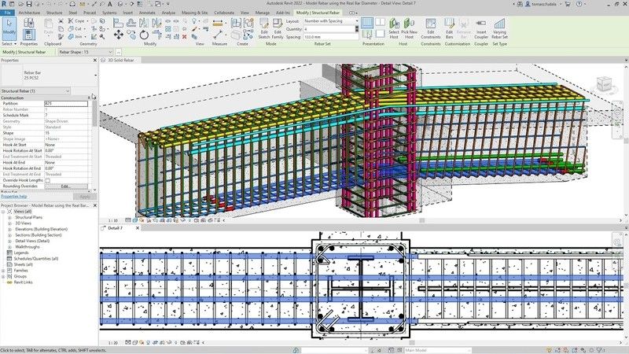Select the Pick New Host tool
Screen dimensions: 629x354
click(409, 28)
